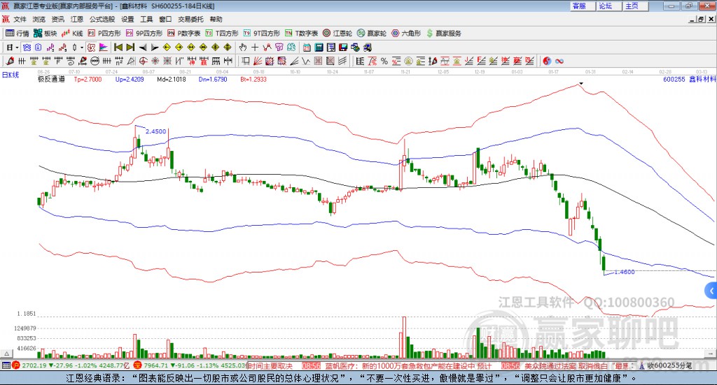Open the 江恩 menu
Viewport: 717px width, 385px height.
click(x=77, y=19)
